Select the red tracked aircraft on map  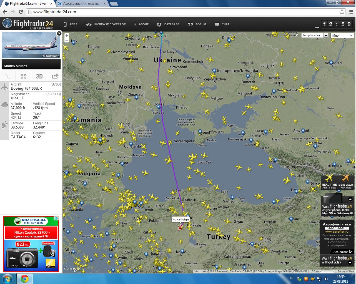pyautogui.click(x=180, y=228)
